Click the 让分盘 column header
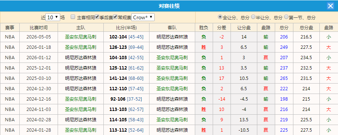Viewport: 338px width, 135px height. 244,28
